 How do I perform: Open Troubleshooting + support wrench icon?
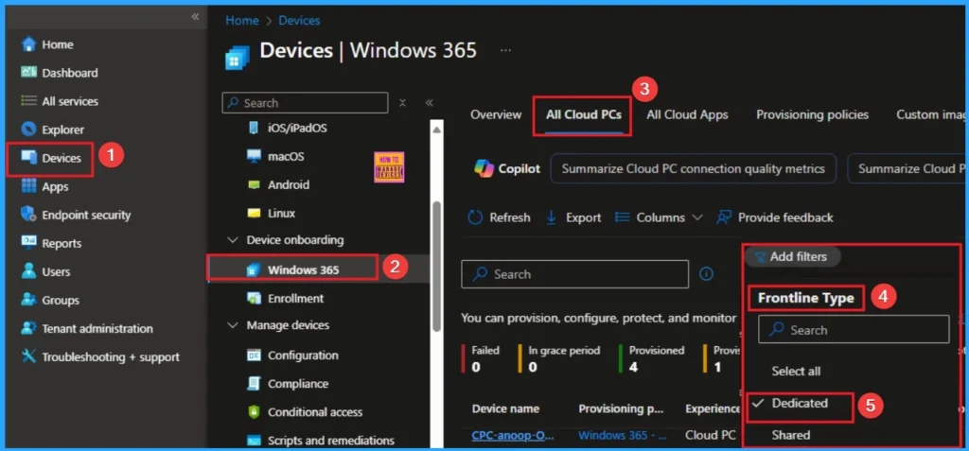(x=28, y=356)
